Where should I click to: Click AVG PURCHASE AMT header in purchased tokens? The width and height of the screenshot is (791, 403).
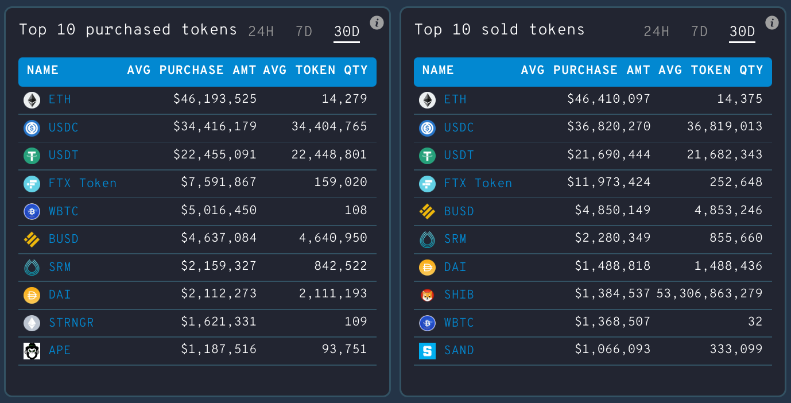pos(192,71)
